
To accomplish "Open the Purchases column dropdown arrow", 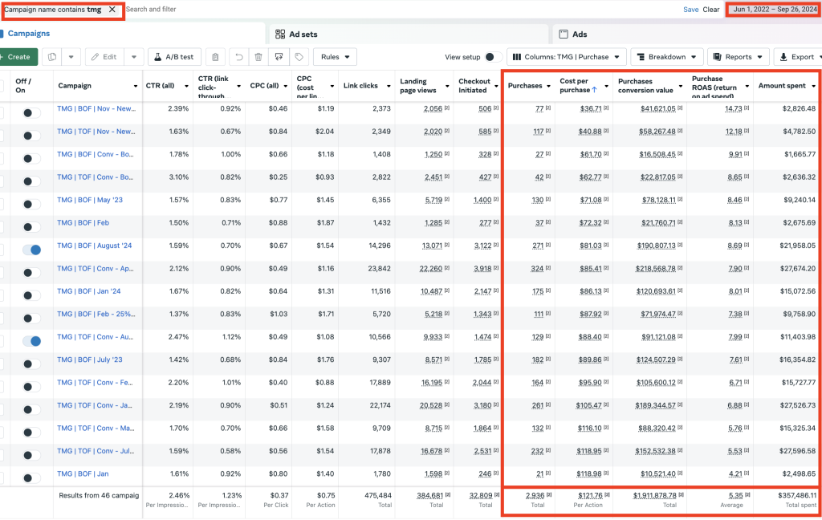I will [548, 86].
